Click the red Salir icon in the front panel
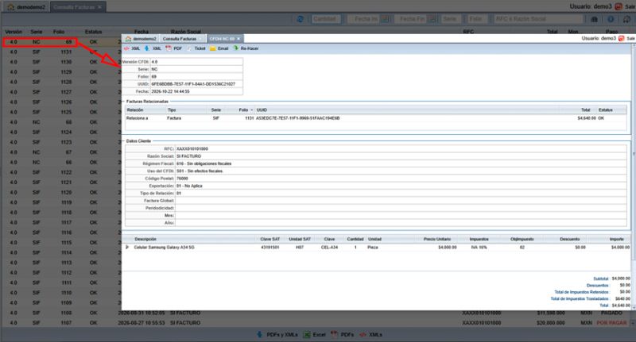636x342 pixels. (622, 38)
